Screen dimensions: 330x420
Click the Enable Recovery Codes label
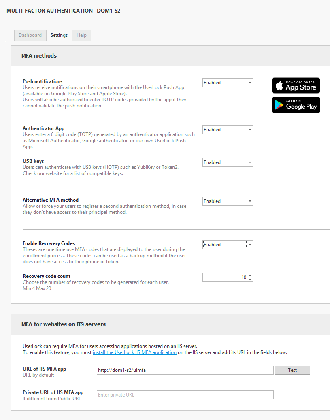pos(49,243)
